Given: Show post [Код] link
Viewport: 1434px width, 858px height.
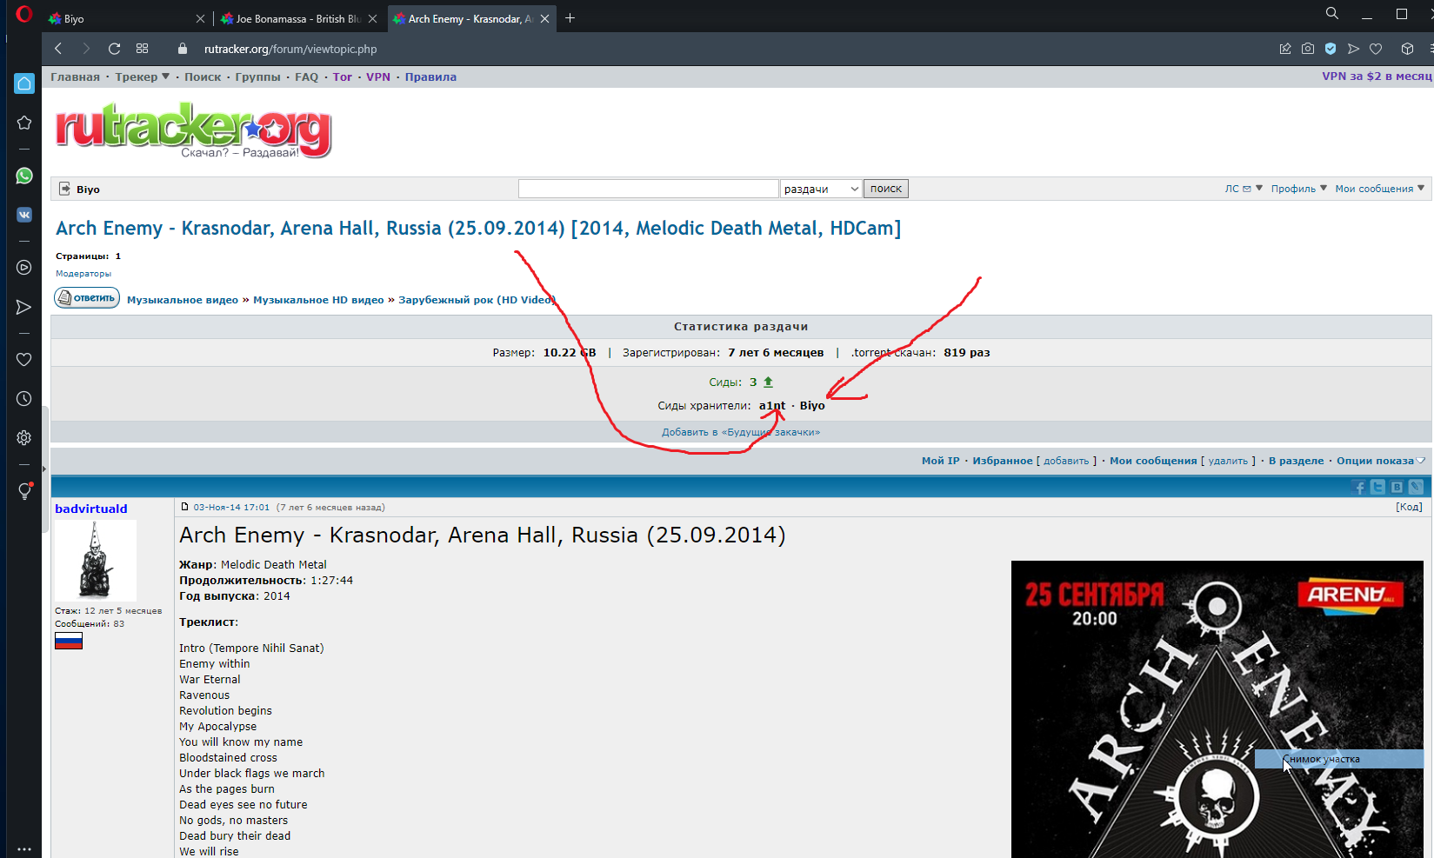Looking at the screenshot, I should [x=1409, y=507].
